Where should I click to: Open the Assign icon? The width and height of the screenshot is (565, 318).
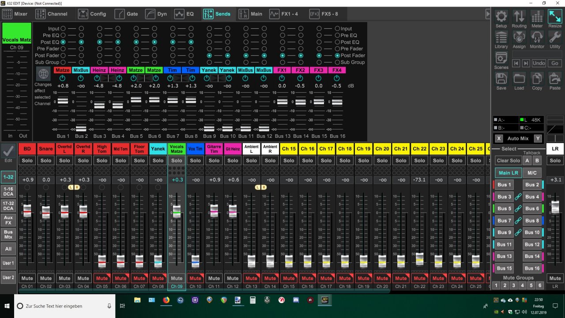[519, 37]
